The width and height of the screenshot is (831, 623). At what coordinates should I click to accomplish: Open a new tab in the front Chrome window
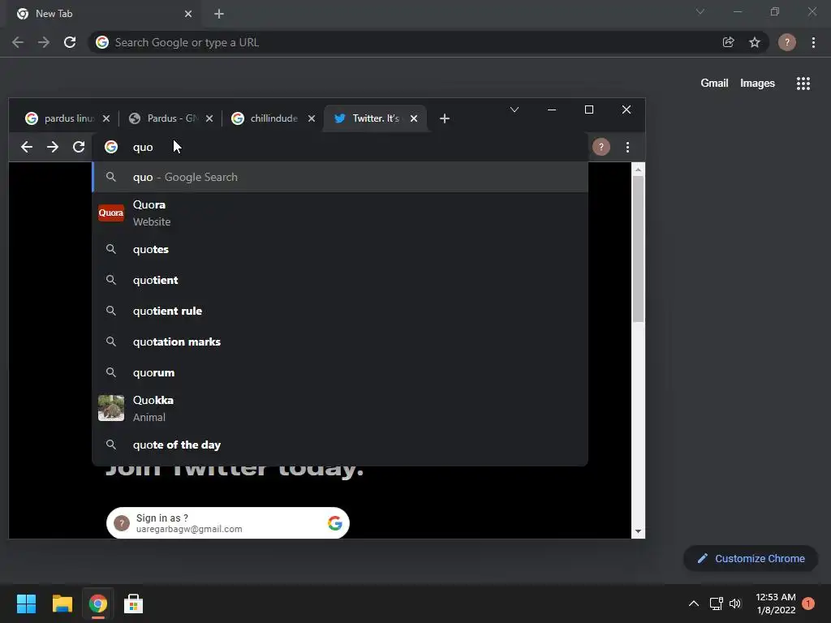445,118
